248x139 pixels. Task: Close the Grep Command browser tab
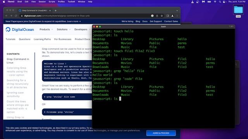[50, 10]
